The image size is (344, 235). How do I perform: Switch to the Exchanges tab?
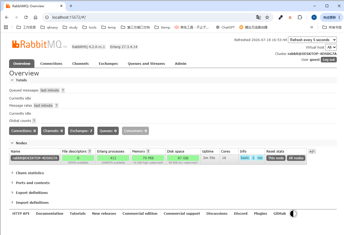pyautogui.click(x=108, y=63)
